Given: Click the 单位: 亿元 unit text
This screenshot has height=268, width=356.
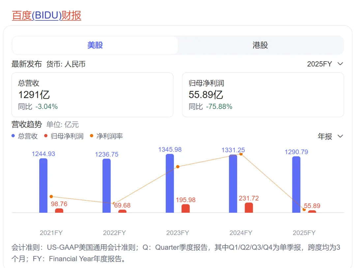Looking at the screenshot, I should [62, 125].
